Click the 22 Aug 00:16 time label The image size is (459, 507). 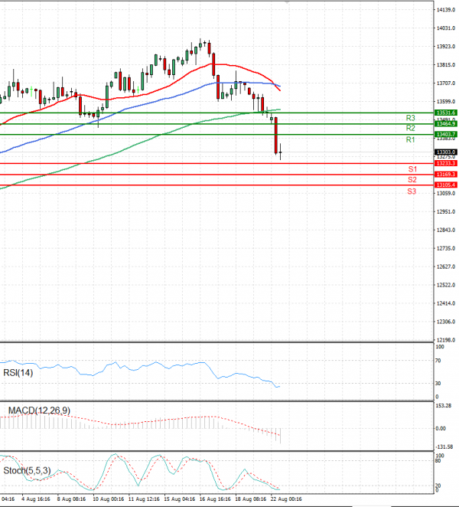point(286,499)
